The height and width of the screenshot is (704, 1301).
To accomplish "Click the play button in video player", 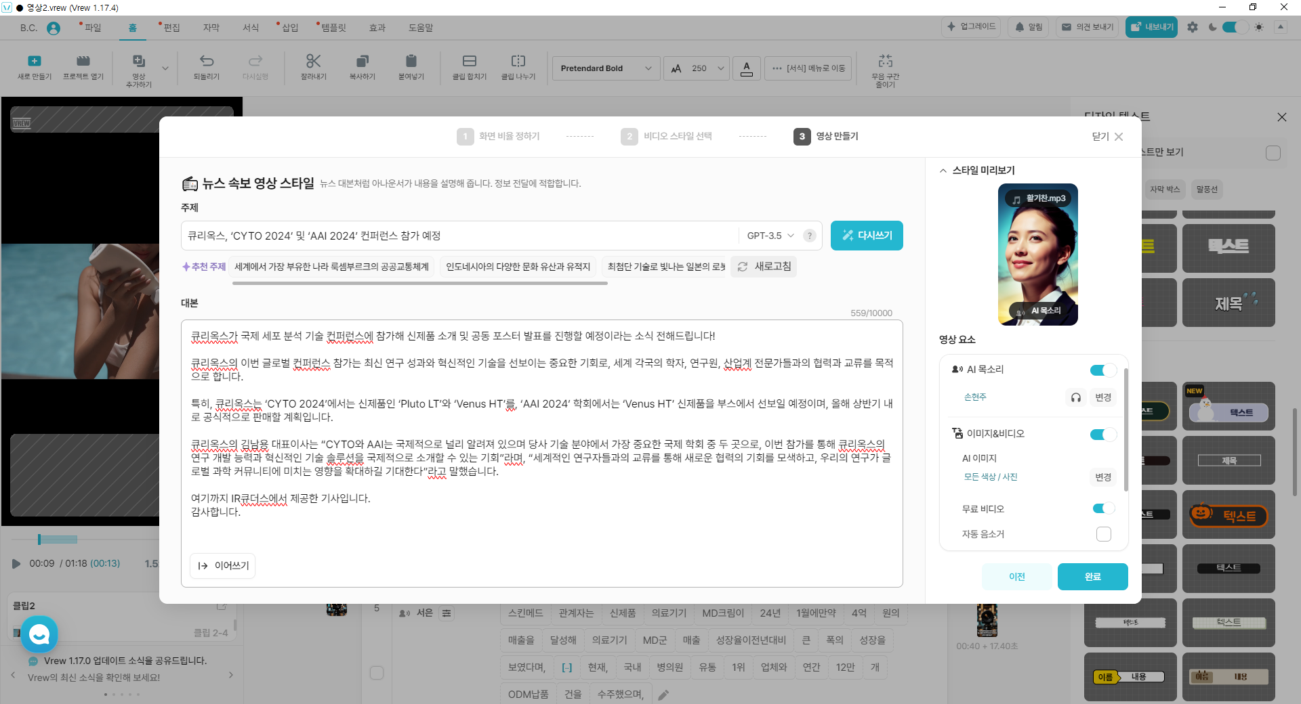I will pyautogui.click(x=16, y=563).
